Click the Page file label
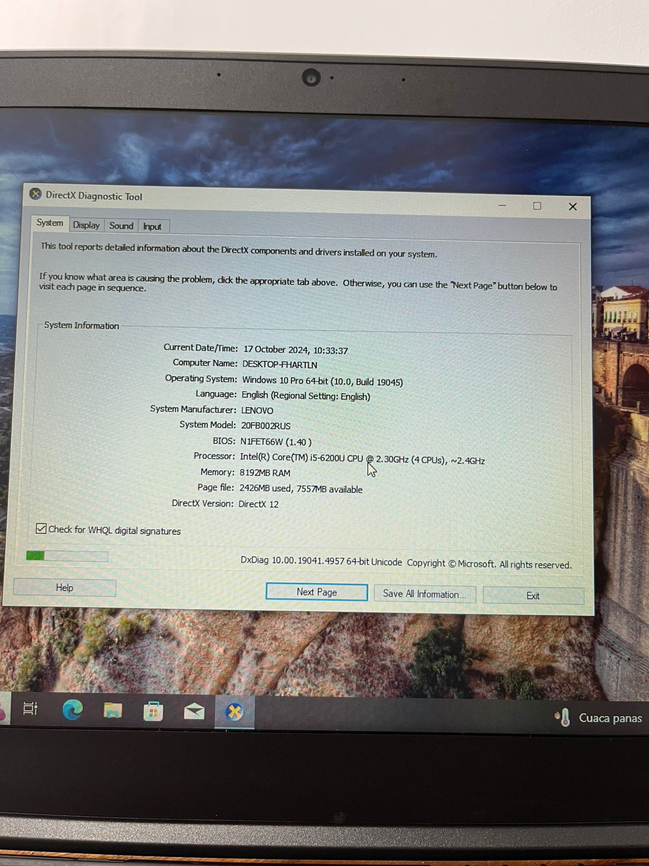 point(216,487)
